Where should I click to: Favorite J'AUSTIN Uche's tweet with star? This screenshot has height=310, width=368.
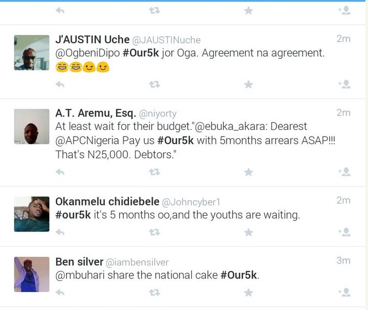(248, 84)
